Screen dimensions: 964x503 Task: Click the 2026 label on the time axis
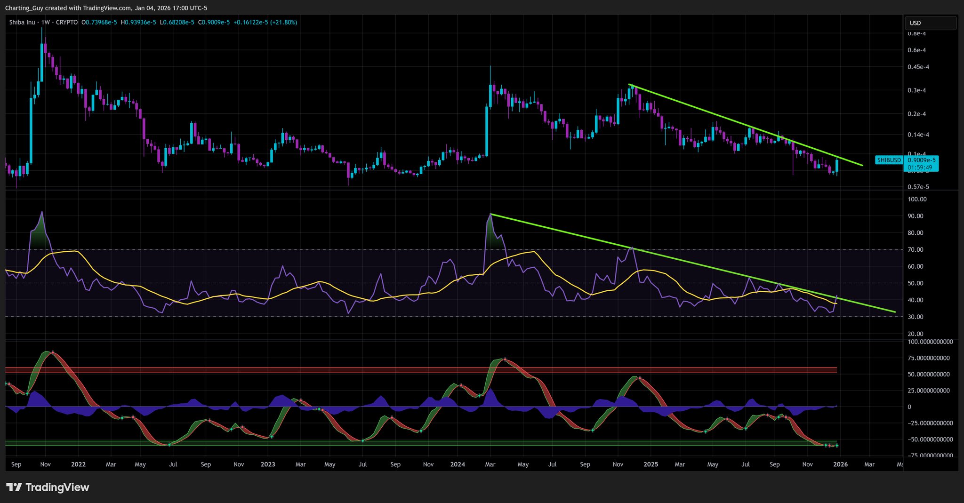pos(841,464)
